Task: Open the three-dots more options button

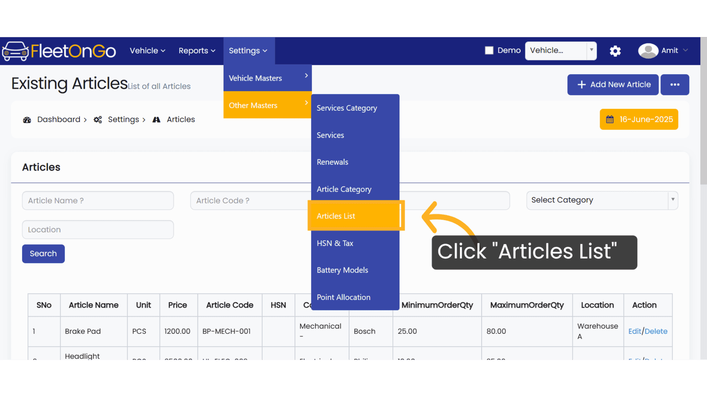Action: point(675,85)
